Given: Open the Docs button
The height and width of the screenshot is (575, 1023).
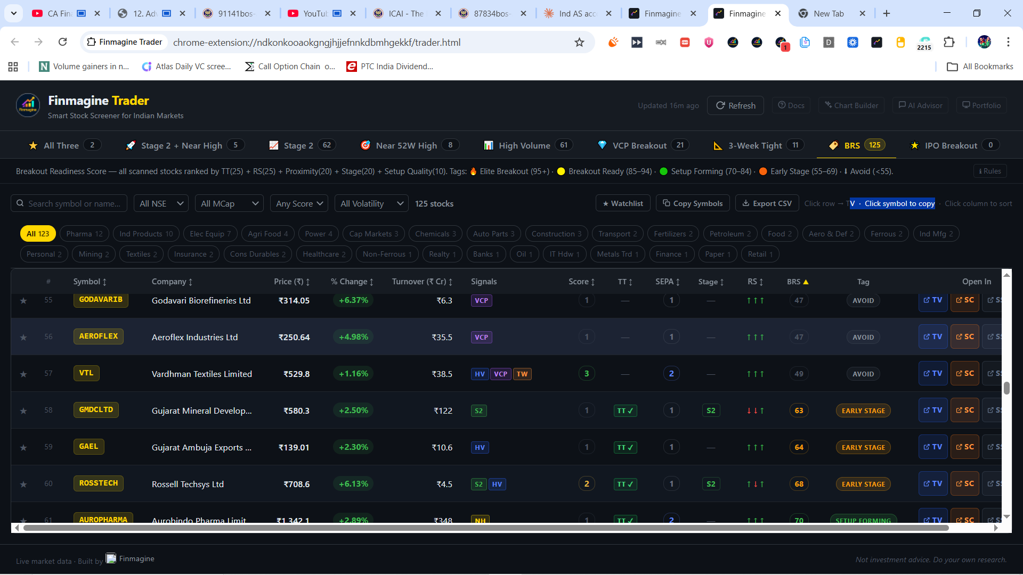Looking at the screenshot, I should (791, 105).
